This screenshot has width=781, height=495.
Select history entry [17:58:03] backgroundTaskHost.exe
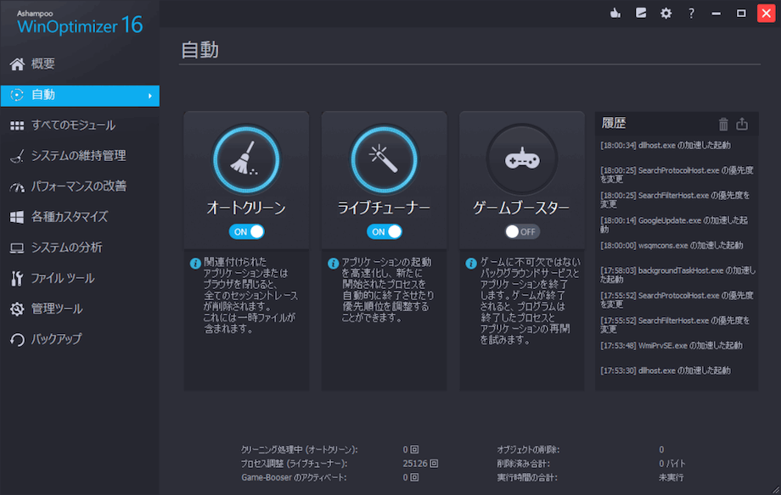[x=677, y=275]
